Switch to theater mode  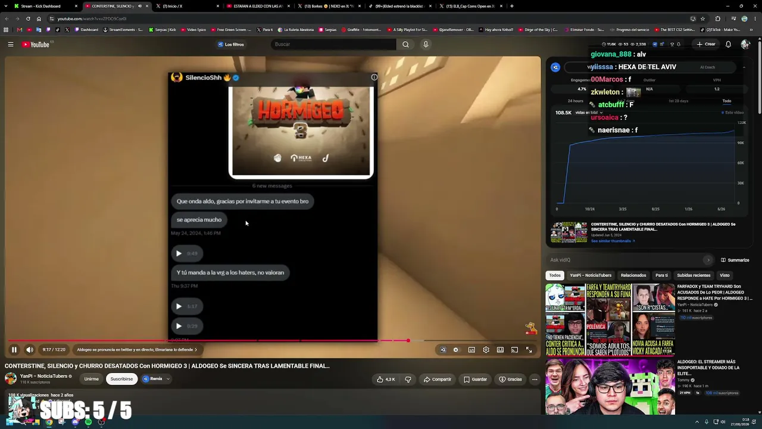(x=500, y=350)
